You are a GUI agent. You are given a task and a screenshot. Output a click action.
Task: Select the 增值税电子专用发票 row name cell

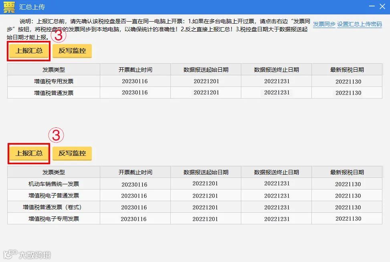(54, 219)
